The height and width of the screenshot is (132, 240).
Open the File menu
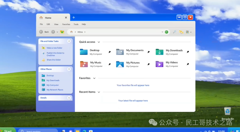(x=41, y=24)
